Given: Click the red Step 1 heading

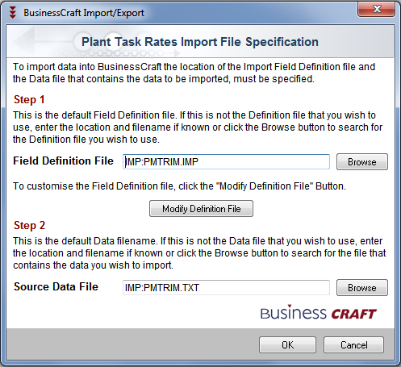Looking at the screenshot, I should (x=29, y=100).
